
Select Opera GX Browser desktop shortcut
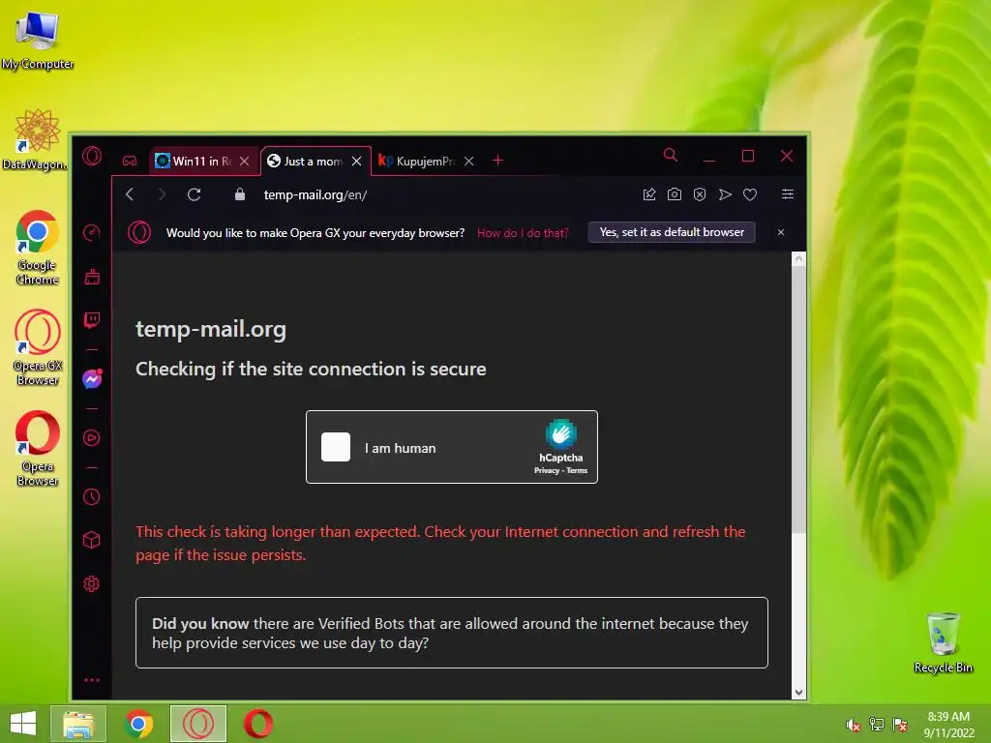click(x=38, y=347)
